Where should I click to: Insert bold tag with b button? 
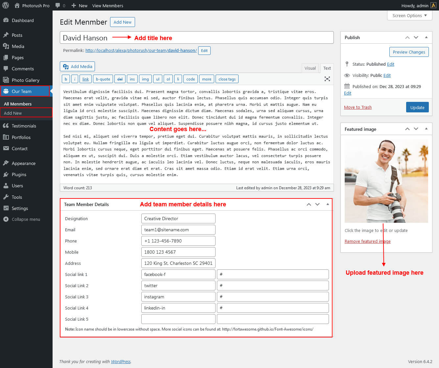click(66, 79)
